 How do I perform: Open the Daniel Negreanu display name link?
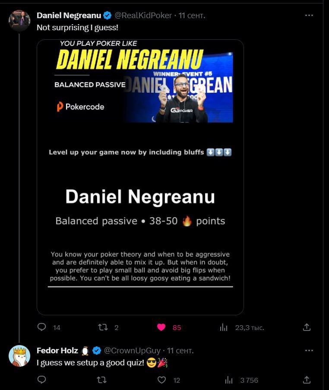tap(69, 16)
